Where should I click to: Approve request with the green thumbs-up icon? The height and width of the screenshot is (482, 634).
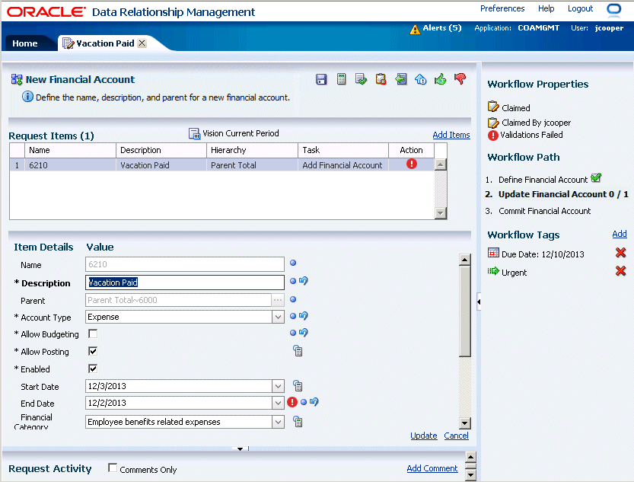(441, 79)
